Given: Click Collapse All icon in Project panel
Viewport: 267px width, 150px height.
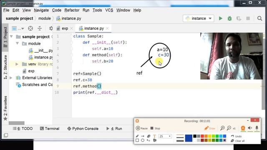Looking at the screenshot, I should tap(40, 28).
